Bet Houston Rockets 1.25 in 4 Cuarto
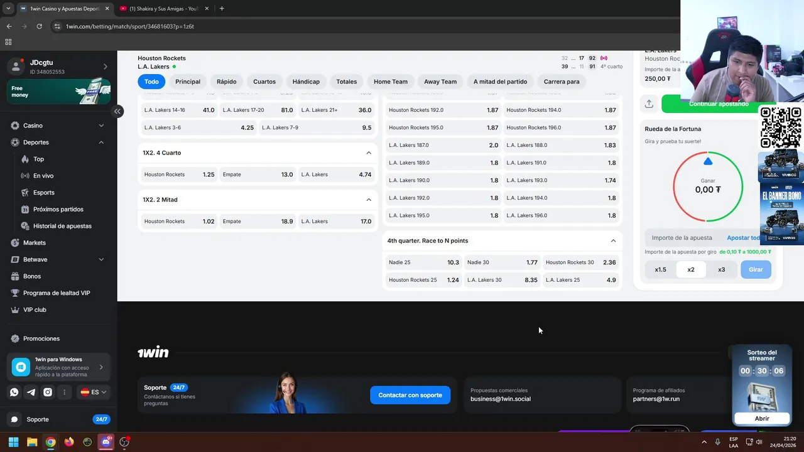Screen dimensions: 804x452 (x=179, y=175)
